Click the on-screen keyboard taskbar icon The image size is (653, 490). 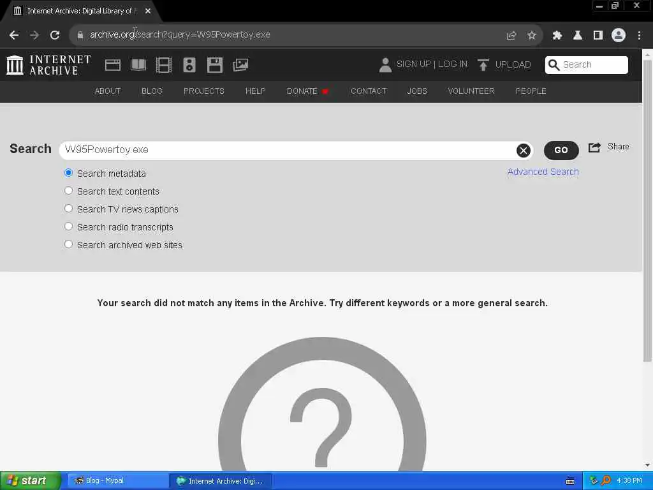[x=570, y=481]
